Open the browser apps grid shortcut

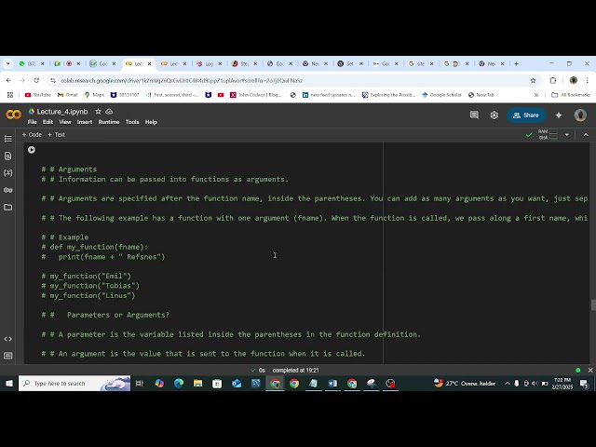(x=10, y=95)
